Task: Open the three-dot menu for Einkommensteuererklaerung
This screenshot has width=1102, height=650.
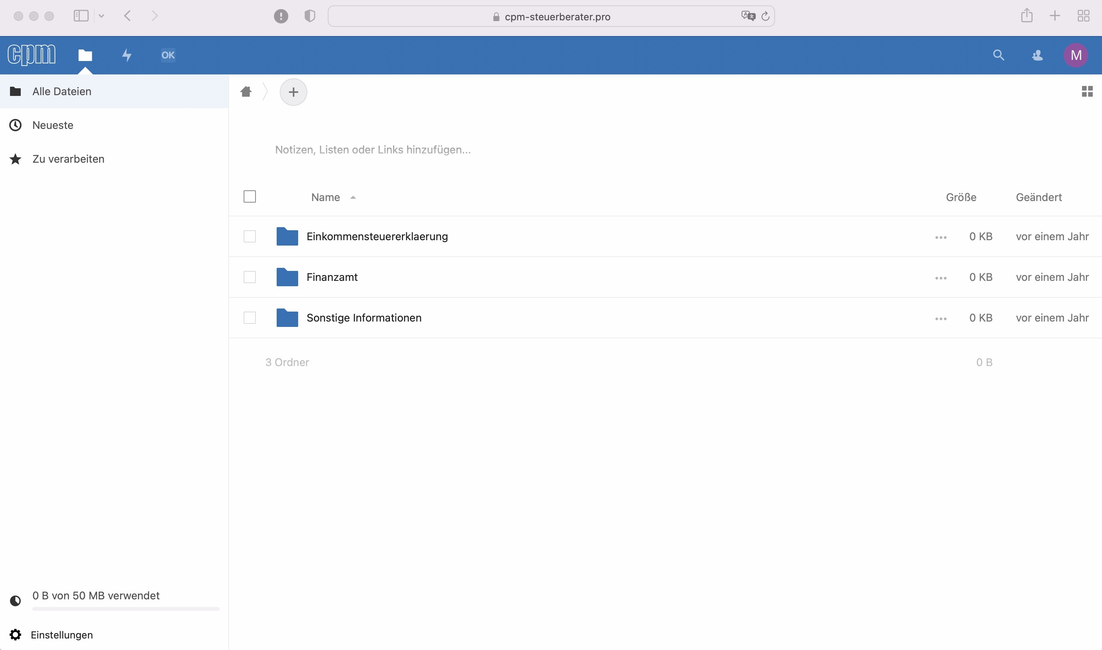Action: coord(941,237)
